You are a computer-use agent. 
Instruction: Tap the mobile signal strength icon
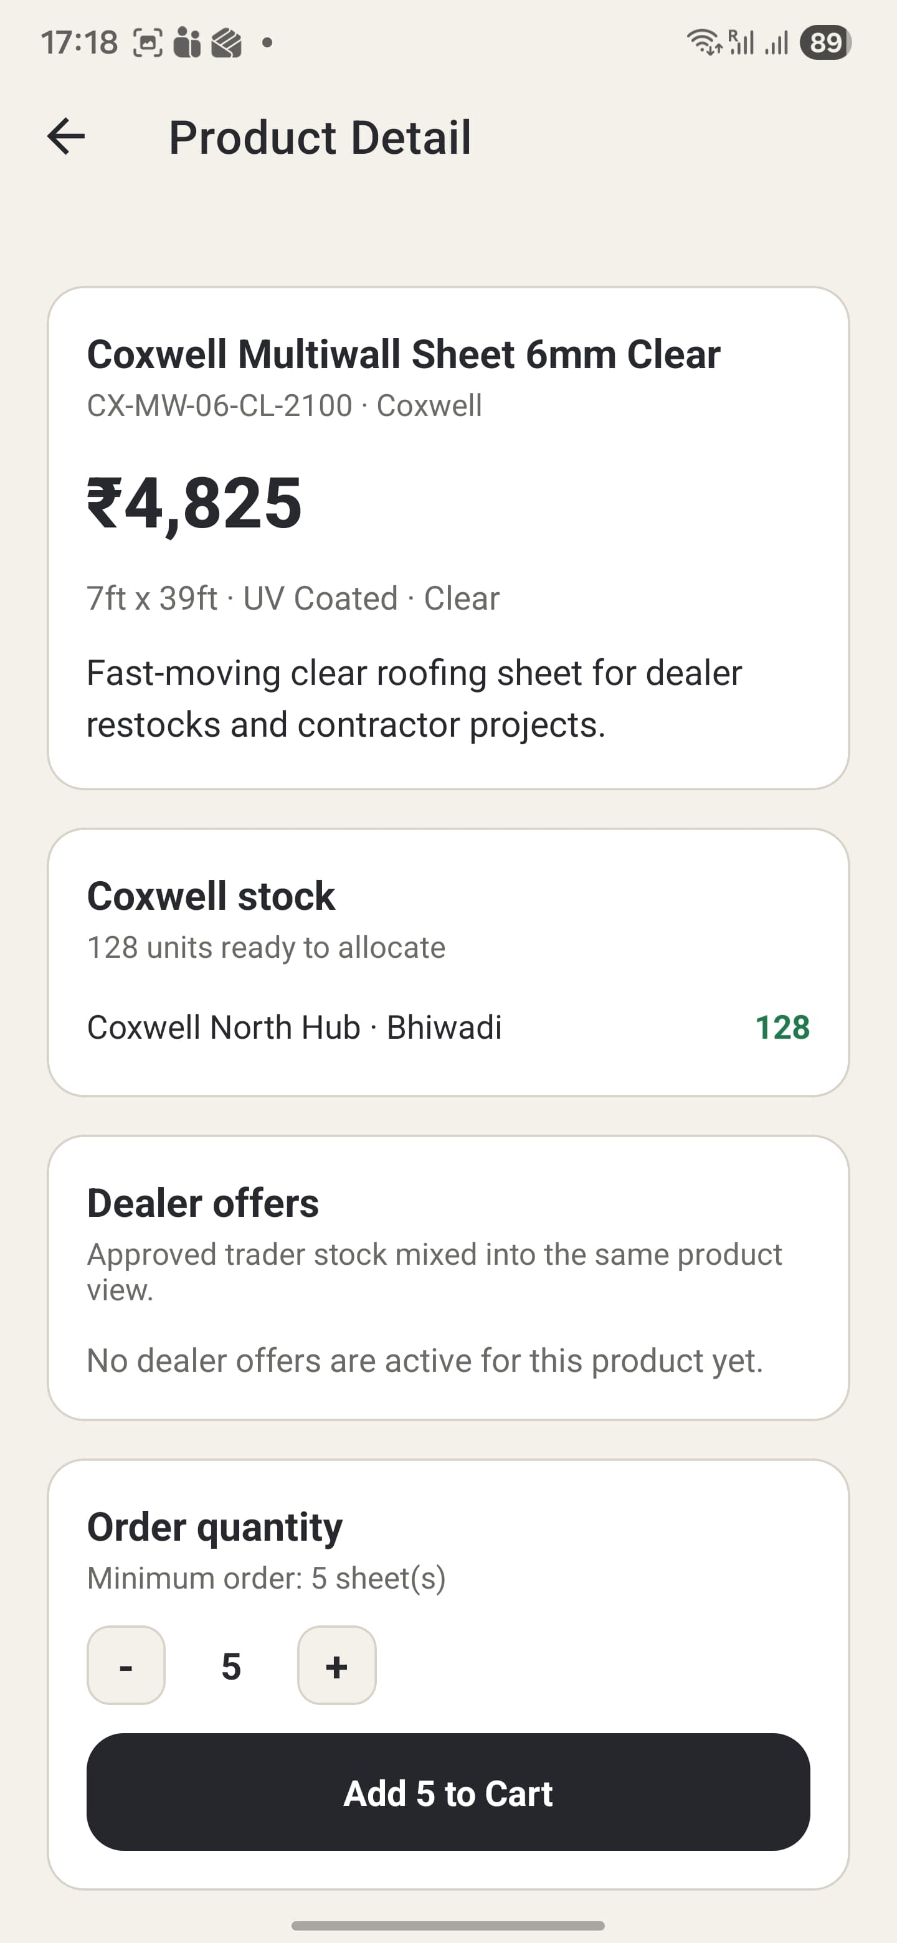pyautogui.click(x=776, y=43)
